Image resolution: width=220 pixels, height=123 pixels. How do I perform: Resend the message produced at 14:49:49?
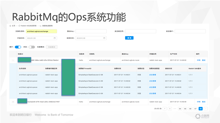click(x=204, y=102)
